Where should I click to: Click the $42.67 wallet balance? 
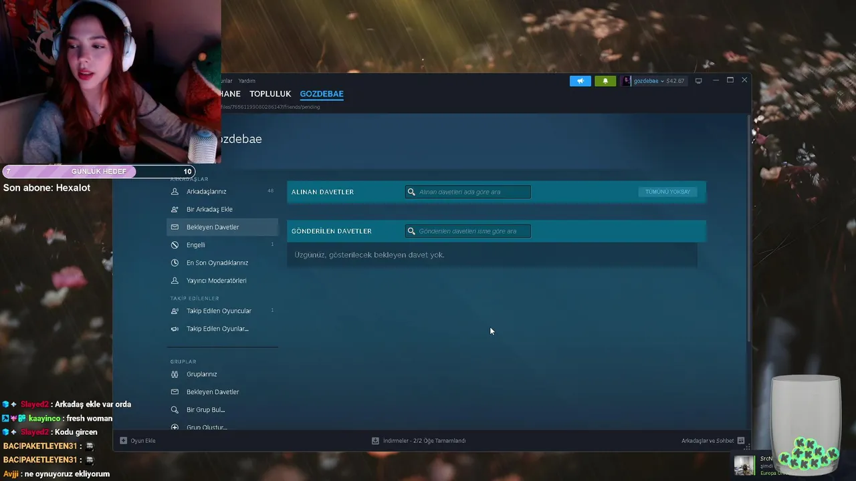click(675, 81)
